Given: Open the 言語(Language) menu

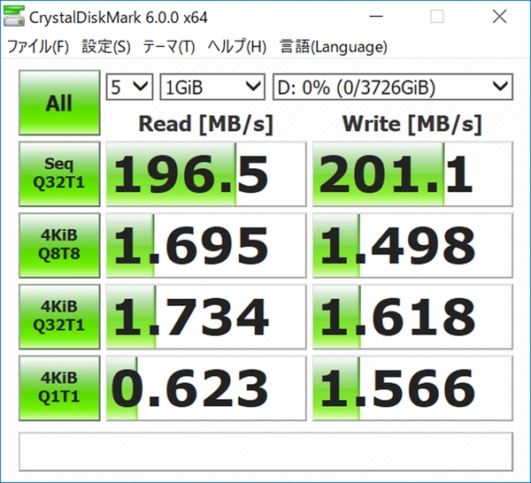Looking at the screenshot, I should [334, 47].
